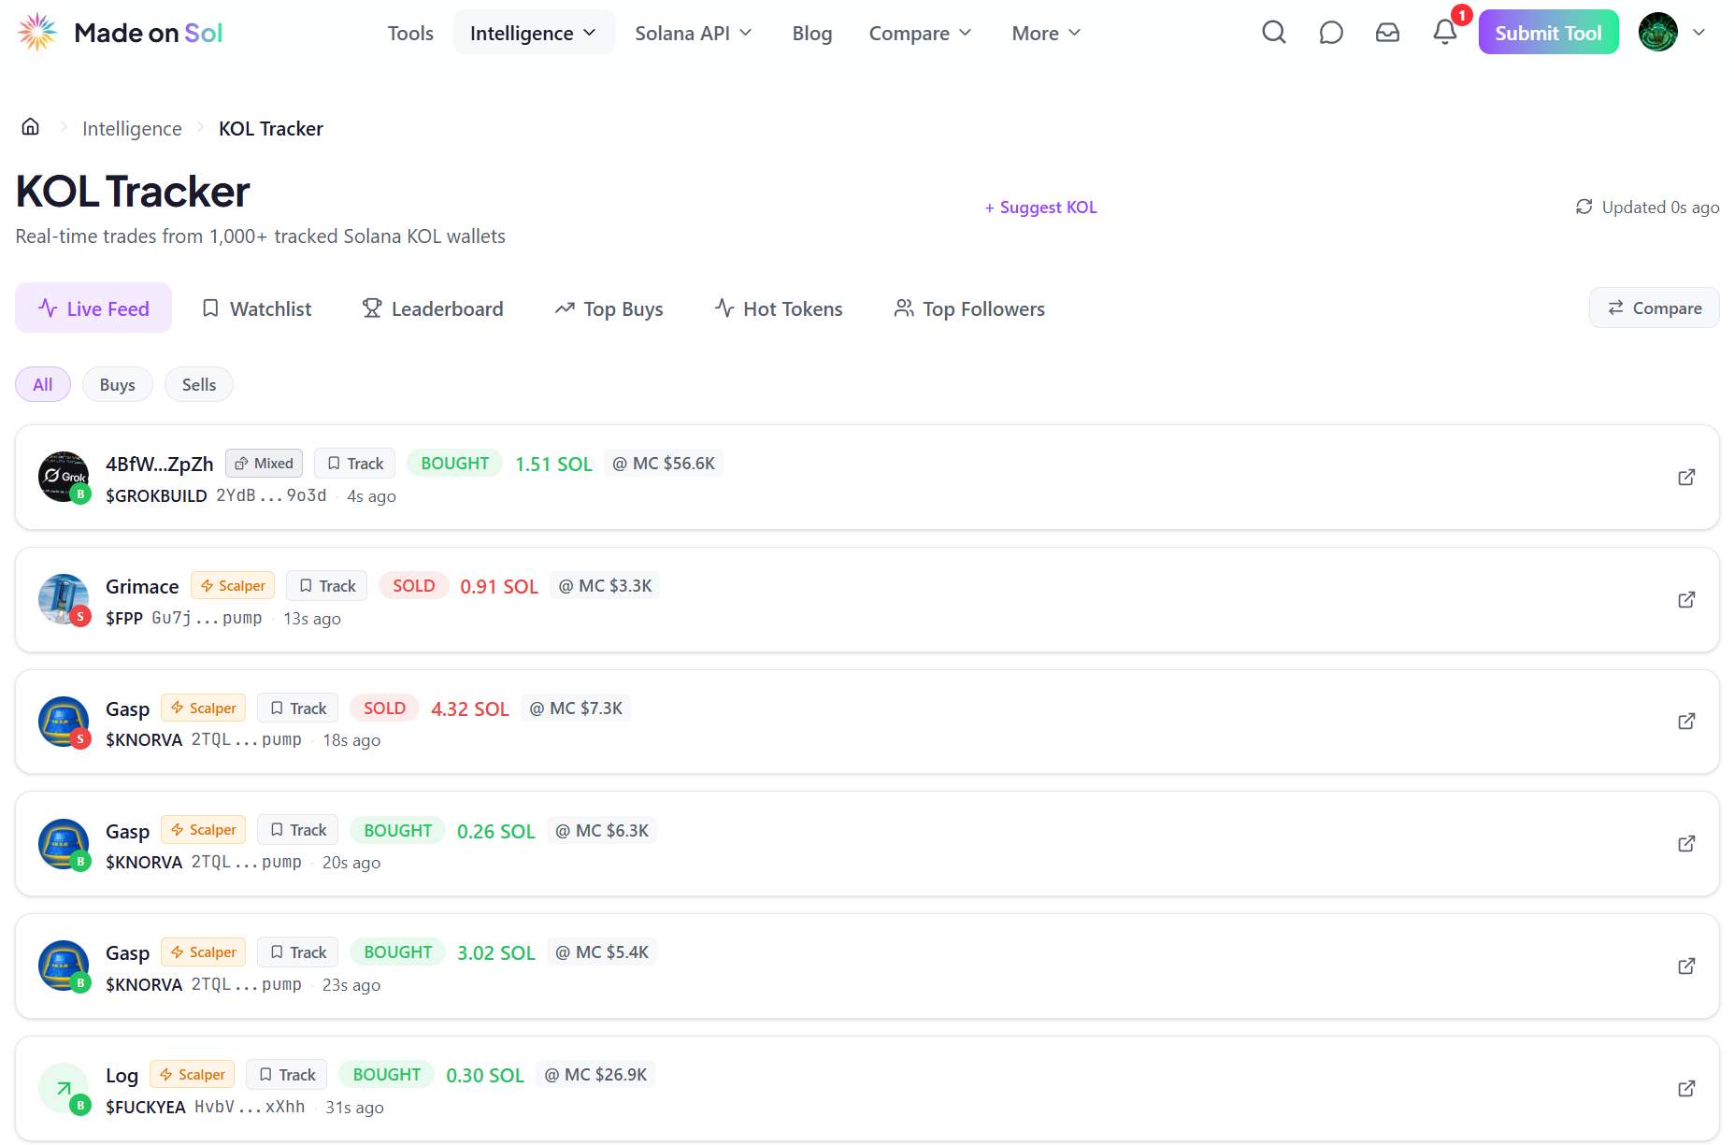Switch to the Hot Tokens tab
The image size is (1734, 1145).
pos(779,308)
